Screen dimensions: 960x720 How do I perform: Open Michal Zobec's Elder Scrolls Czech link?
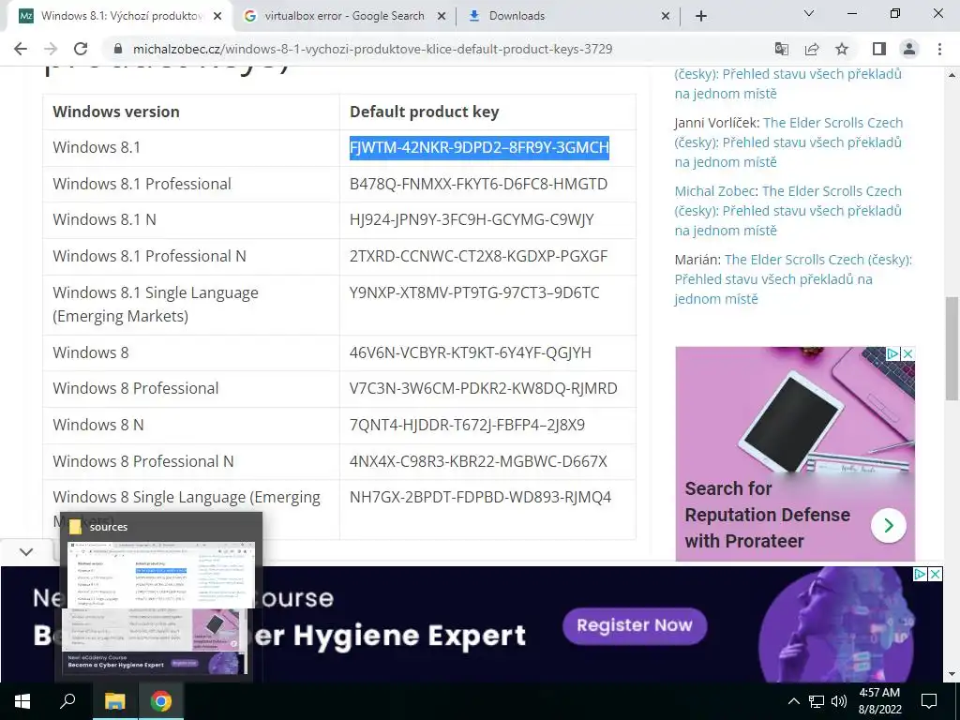(x=788, y=211)
